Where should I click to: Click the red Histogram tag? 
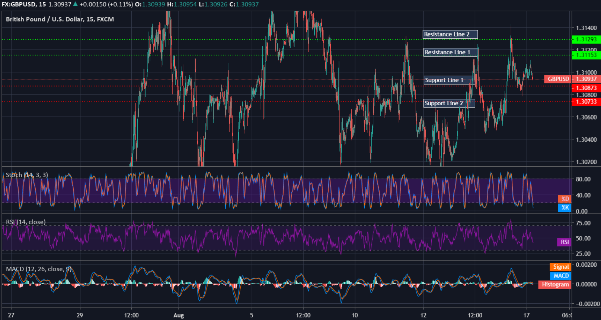(x=555, y=285)
